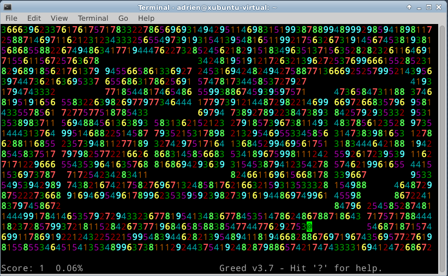The width and height of the screenshot is (448, 276).
Task: Click the vertical scrollbar thumb
Action: (x=443, y=147)
